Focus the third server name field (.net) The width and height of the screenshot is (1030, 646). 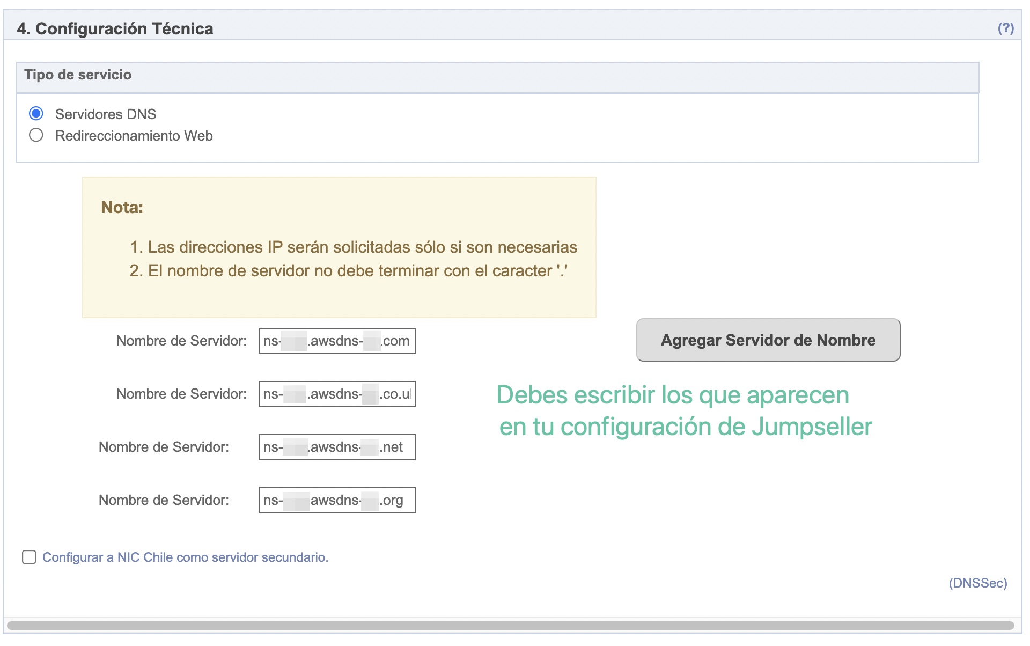(x=336, y=447)
